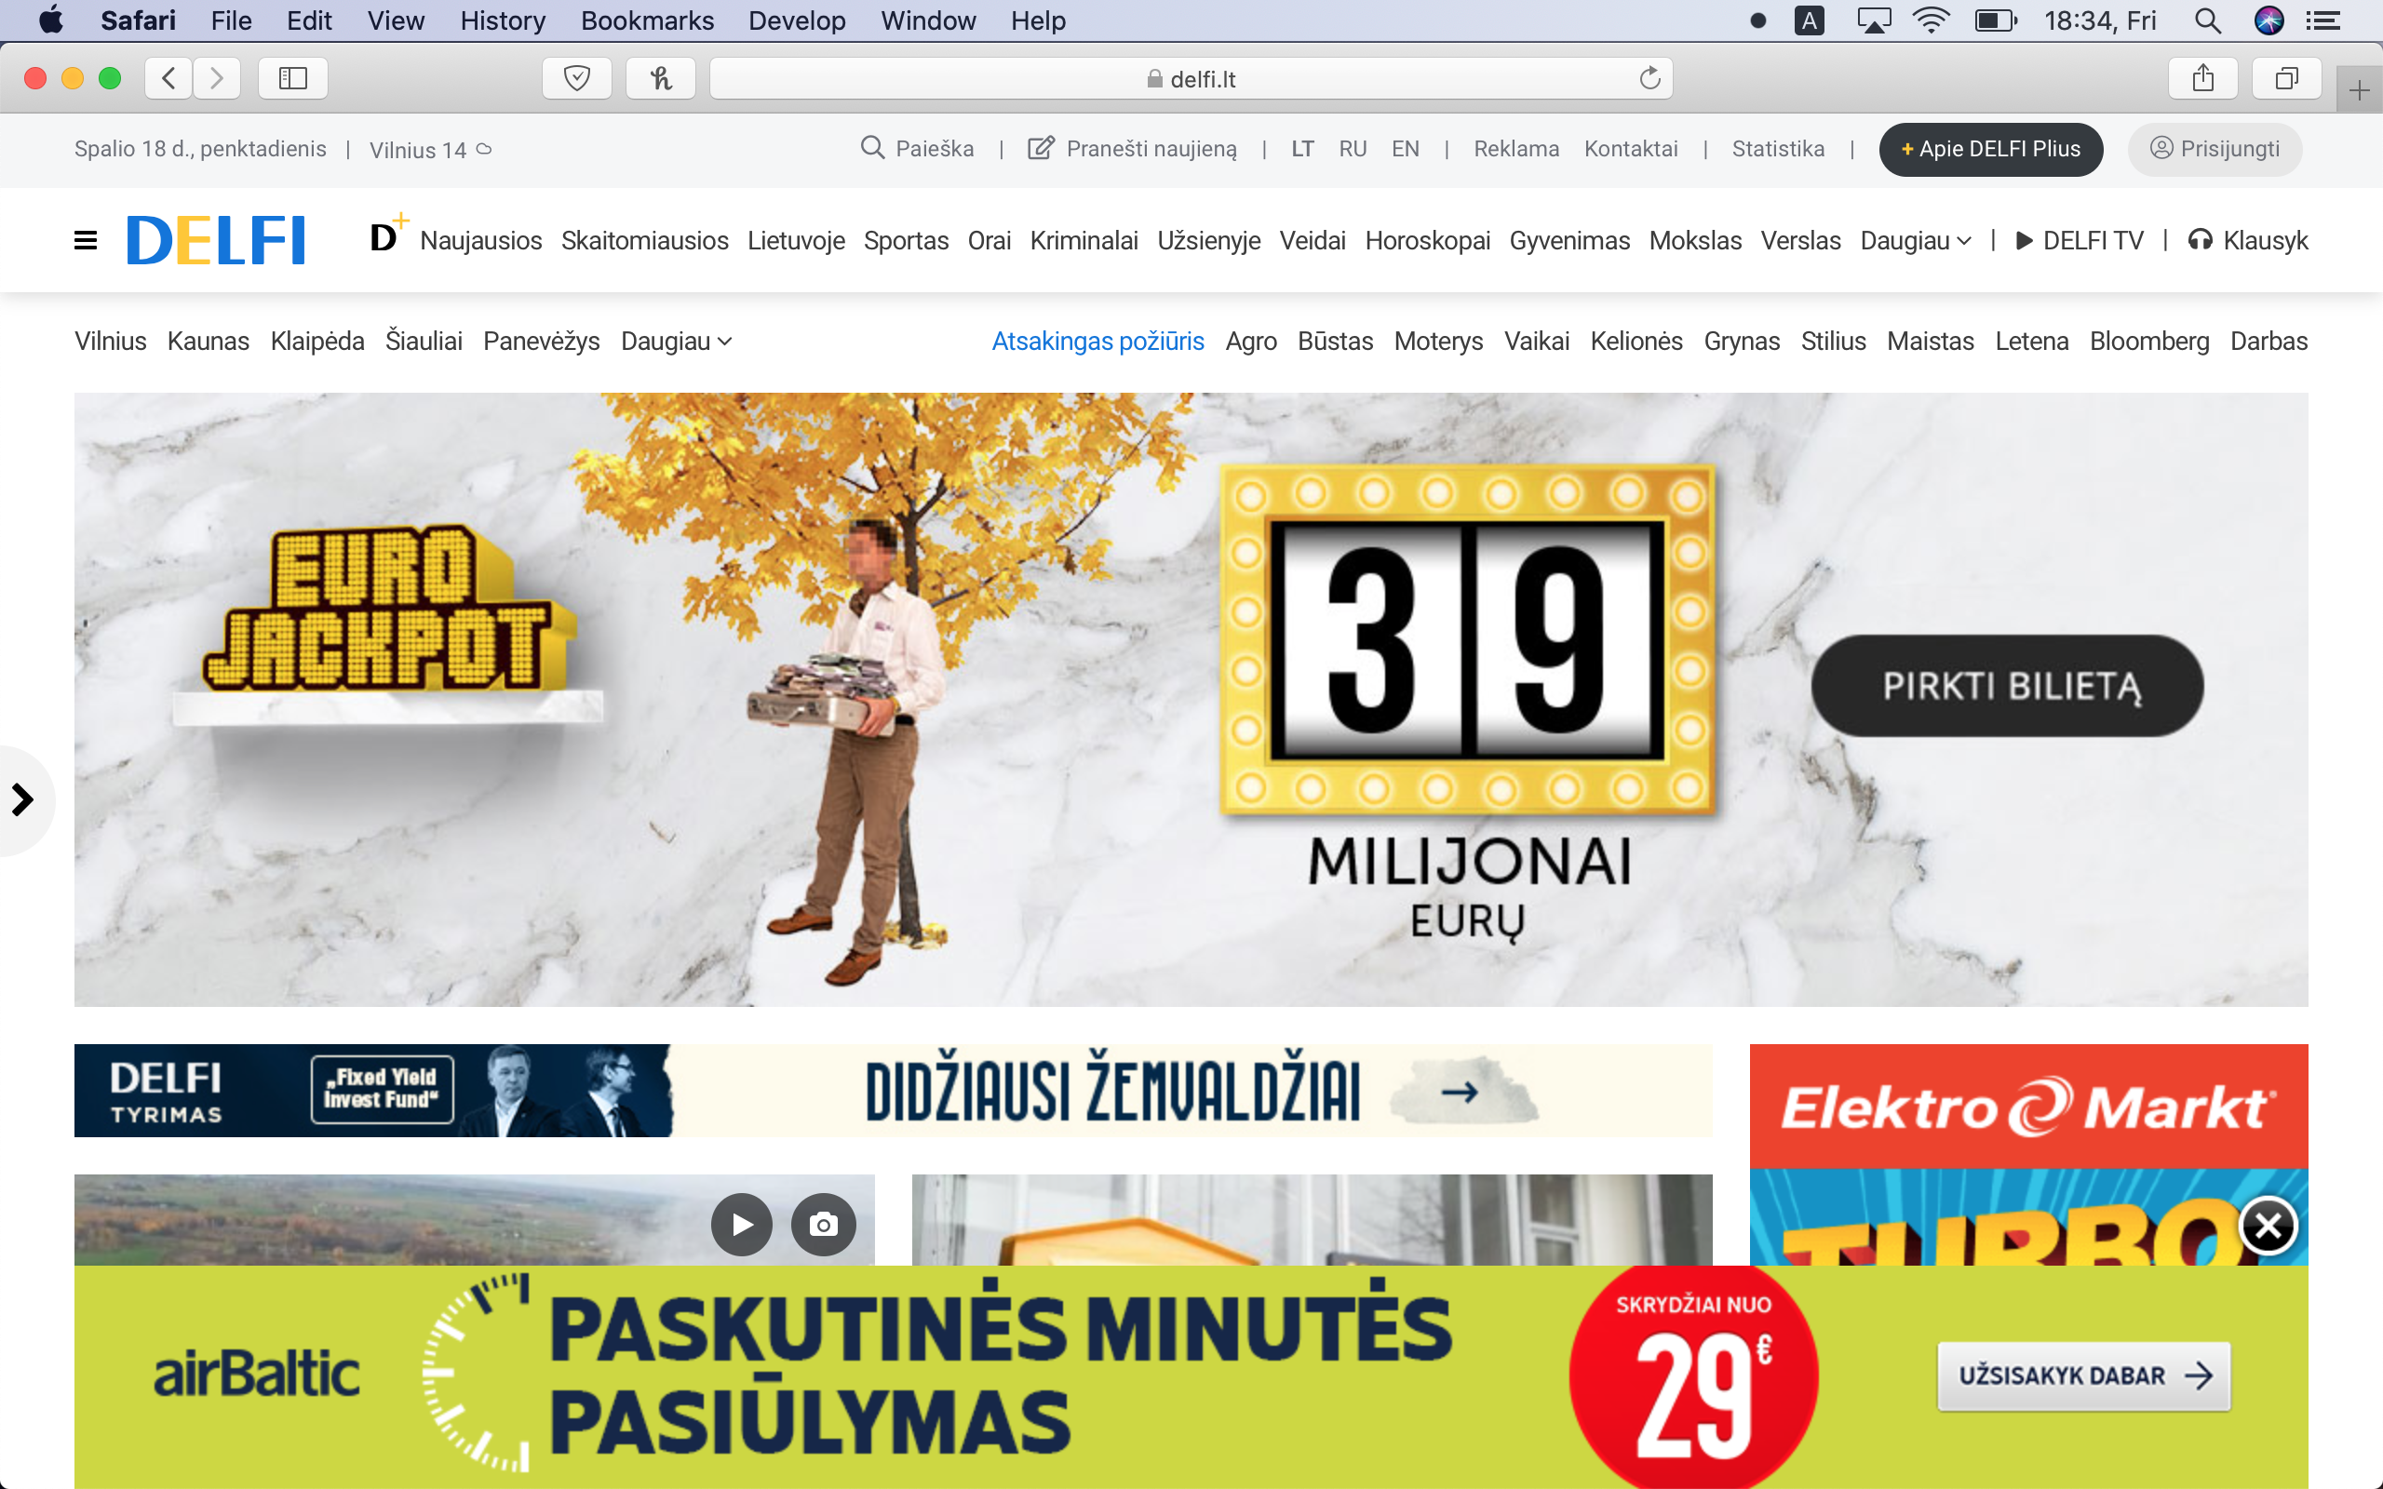The height and width of the screenshot is (1489, 2383).
Task: Reload the page with refresh icon
Action: pos(1649,78)
